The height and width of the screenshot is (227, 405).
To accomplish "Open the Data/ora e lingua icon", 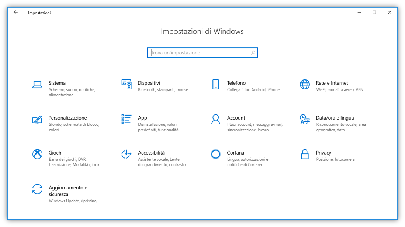I will [x=305, y=119].
